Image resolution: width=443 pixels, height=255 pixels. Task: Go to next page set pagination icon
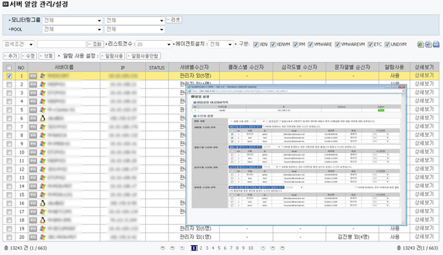[272, 248]
